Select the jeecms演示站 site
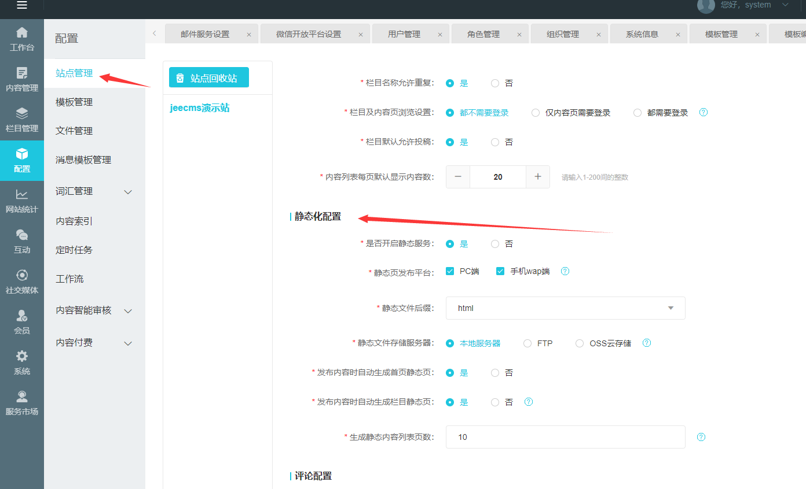The image size is (806, 489). [200, 108]
